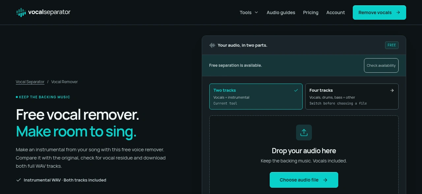
Task: Click the 'Drop your audio here' heading
Action: point(304,151)
